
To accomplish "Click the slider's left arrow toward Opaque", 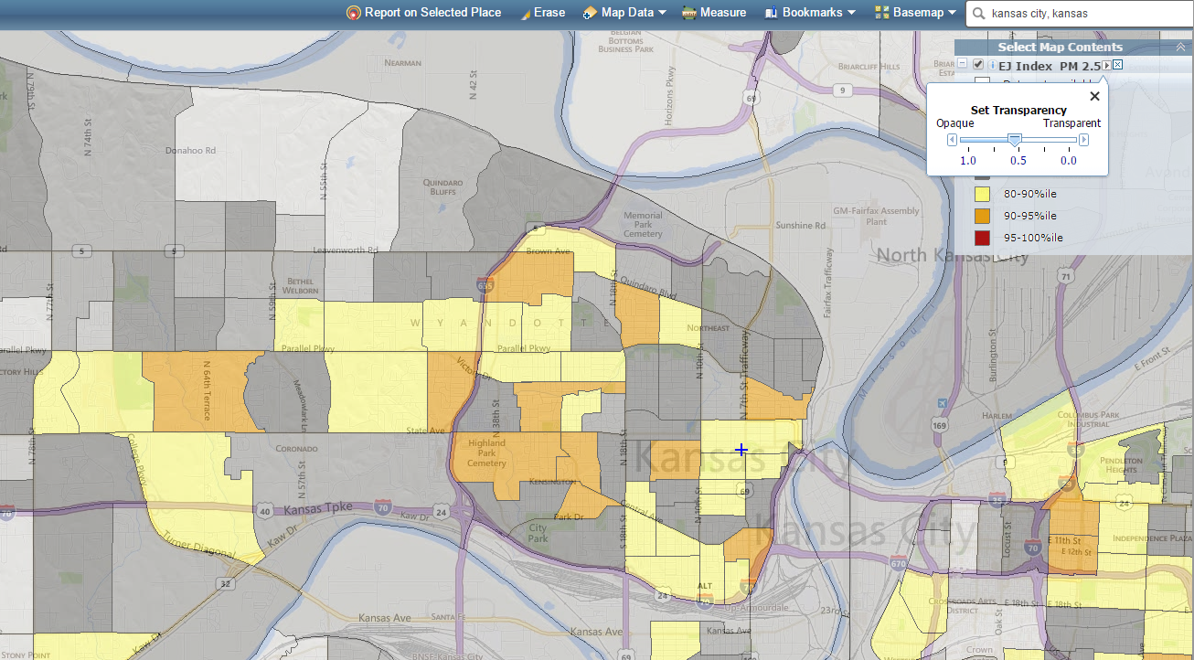I will [952, 140].
